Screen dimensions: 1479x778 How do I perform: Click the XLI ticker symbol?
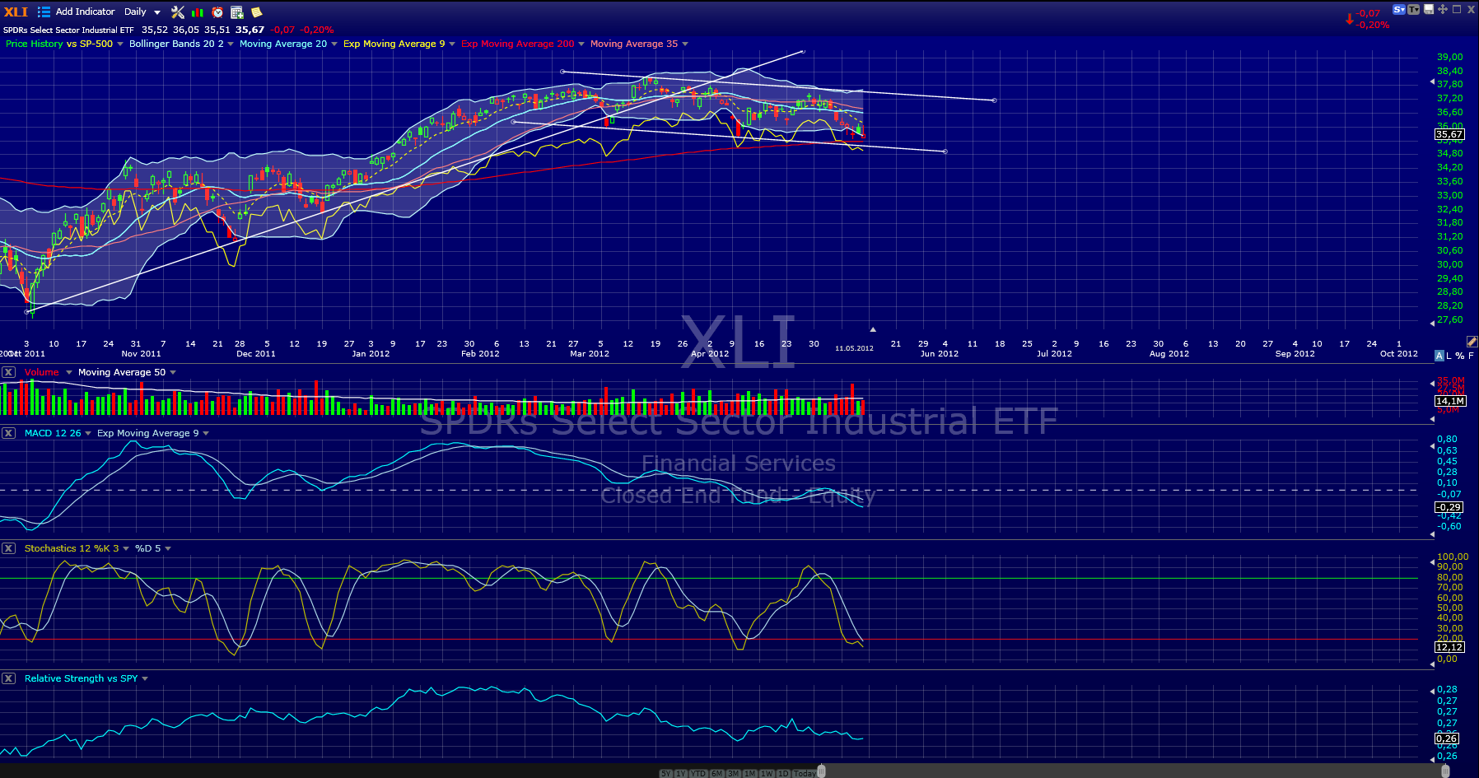click(x=16, y=12)
